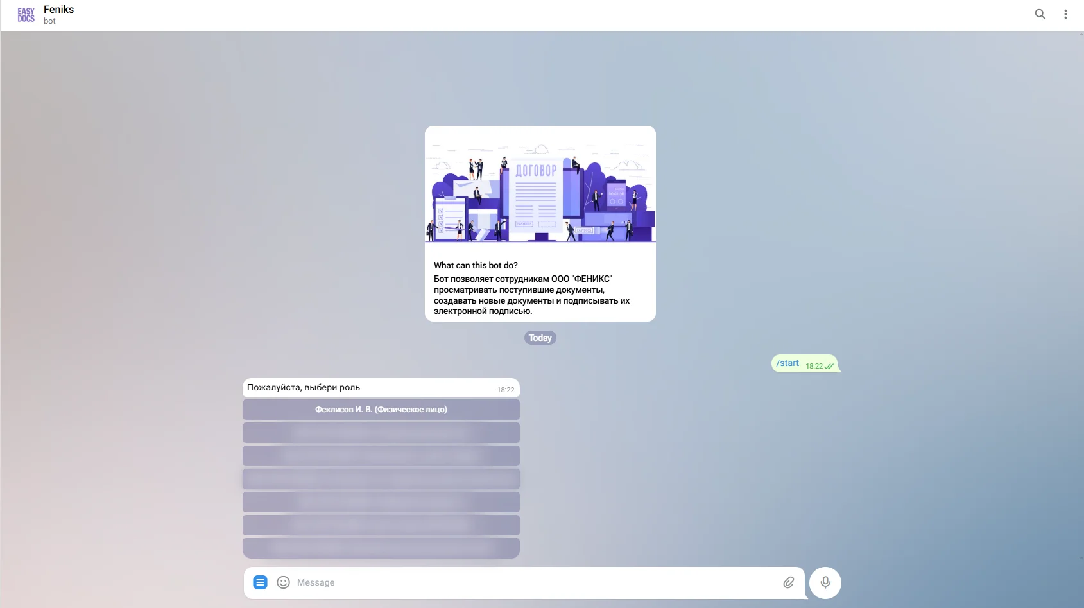Click the EasyDocs bot avatar
The height and width of the screenshot is (608, 1084).
(26, 15)
